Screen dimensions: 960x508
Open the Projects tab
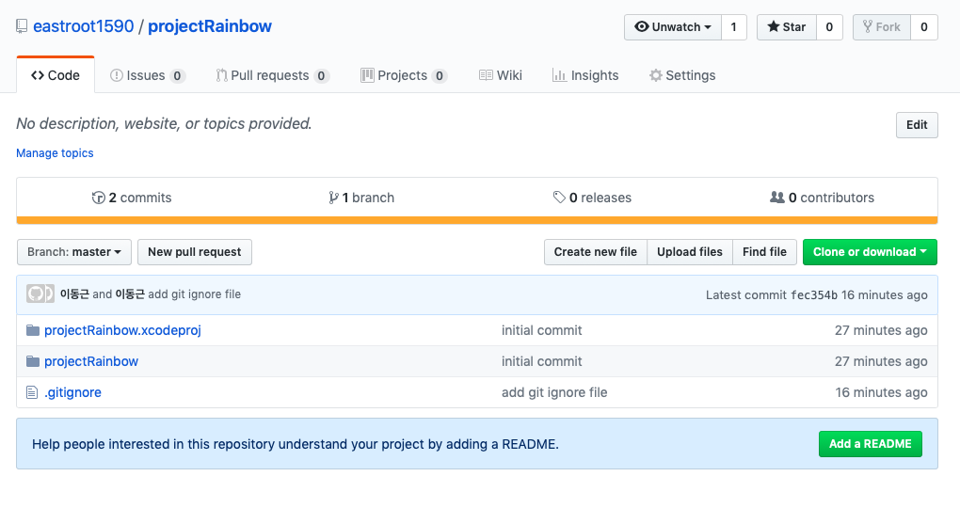404,75
